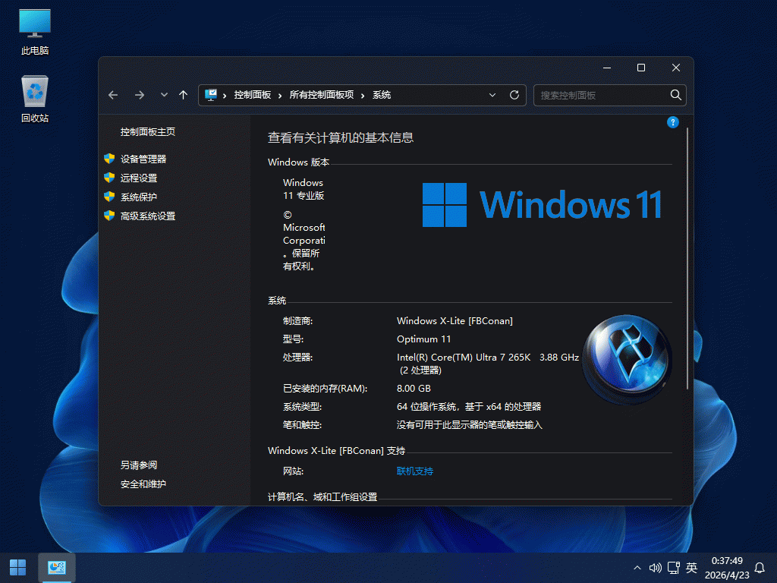Click the control panel icon in address bar

[x=211, y=95]
